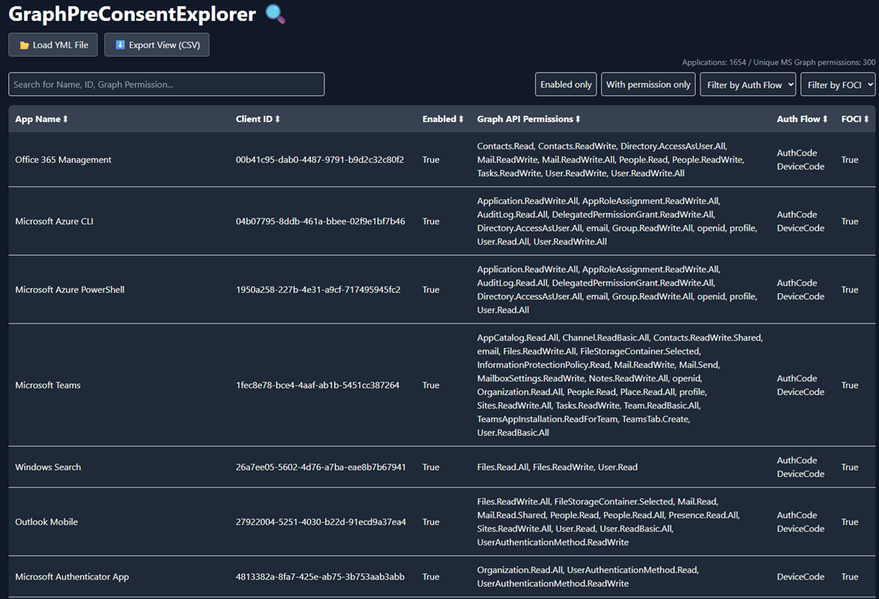Click Outlook Mobile's permissions list

pyautogui.click(x=609, y=522)
